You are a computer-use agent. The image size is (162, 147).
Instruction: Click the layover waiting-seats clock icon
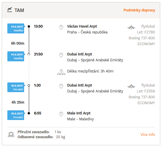point(61,72)
